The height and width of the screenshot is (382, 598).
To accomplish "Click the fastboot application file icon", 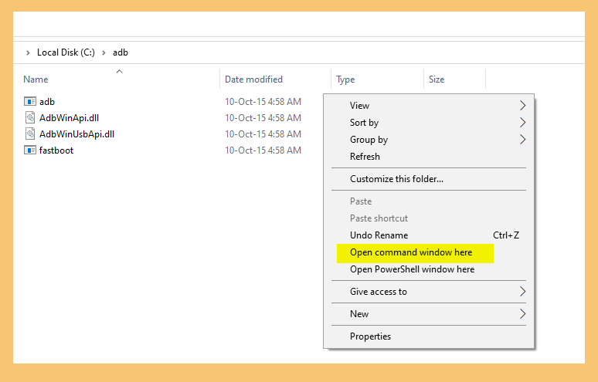I will [30, 150].
